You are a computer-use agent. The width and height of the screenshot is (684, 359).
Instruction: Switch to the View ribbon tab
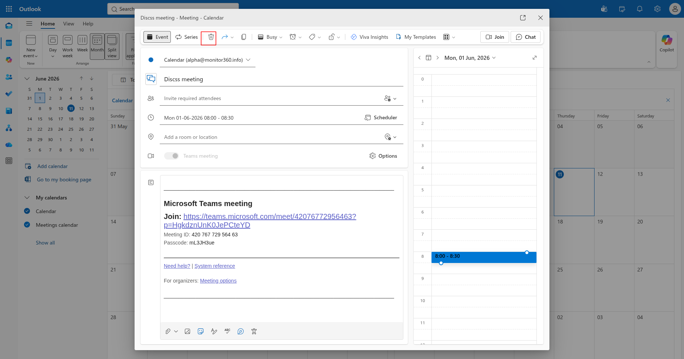68,24
